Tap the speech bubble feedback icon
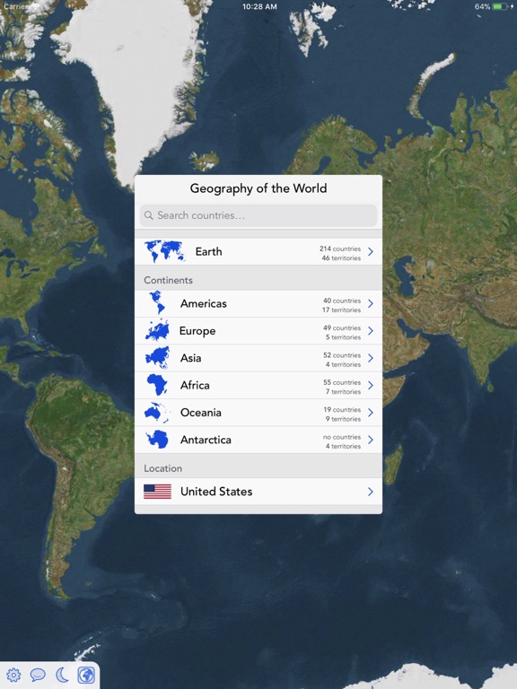The image size is (517, 689). [x=38, y=675]
